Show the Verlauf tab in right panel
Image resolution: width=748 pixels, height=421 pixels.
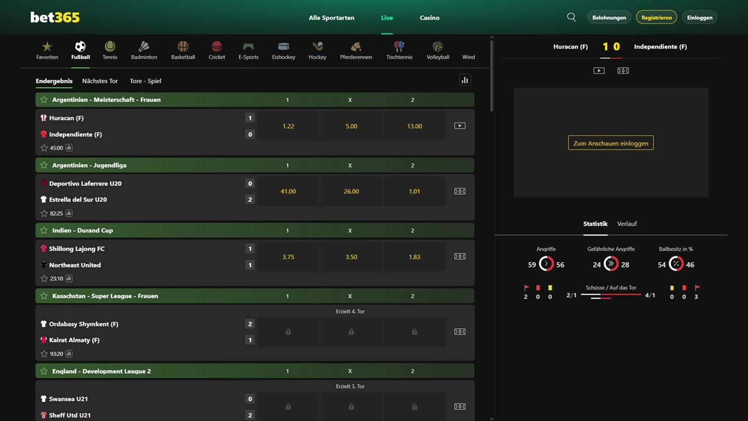[x=627, y=223]
